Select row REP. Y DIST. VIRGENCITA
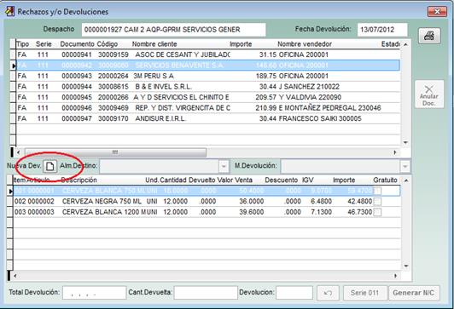The height and width of the screenshot is (309, 454). tap(208, 108)
